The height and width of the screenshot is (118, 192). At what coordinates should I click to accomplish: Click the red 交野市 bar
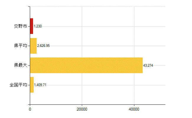pyautogui.click(x=32, y=26)
